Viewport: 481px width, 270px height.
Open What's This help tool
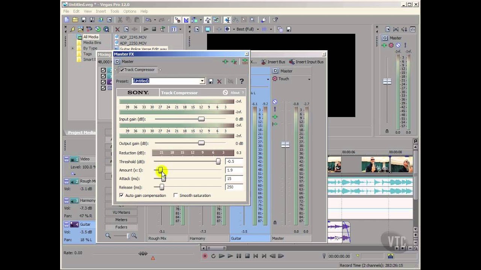coord(275,19)
